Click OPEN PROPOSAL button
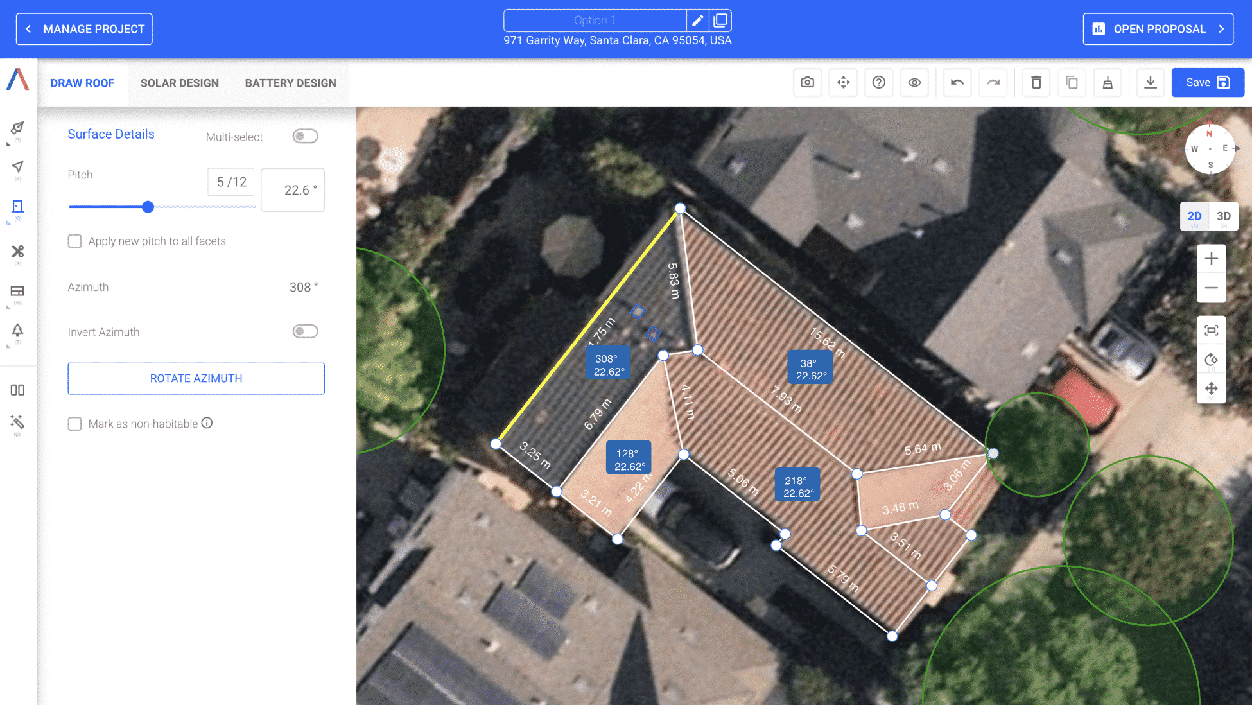This screenshot has width=1252, height=705. point(1158,29)
